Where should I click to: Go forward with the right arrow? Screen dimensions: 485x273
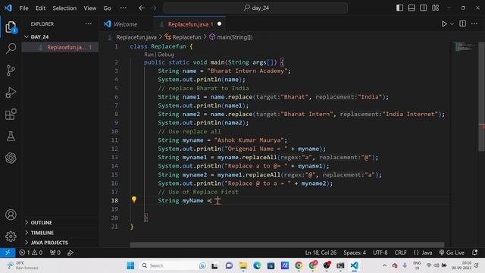pos(154,8)
